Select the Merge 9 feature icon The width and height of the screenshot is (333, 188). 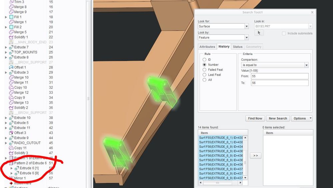coord(11,12)
